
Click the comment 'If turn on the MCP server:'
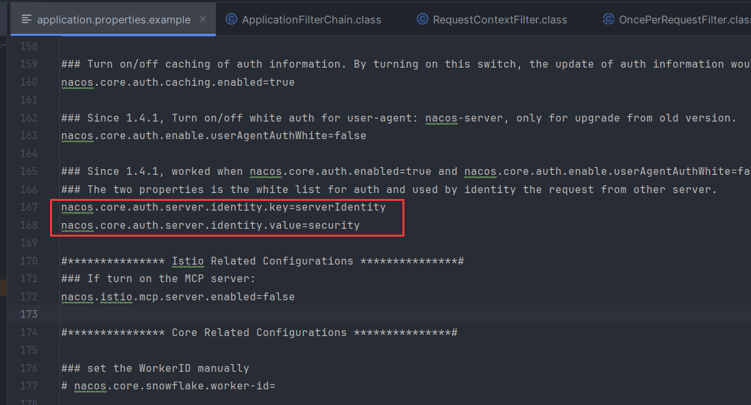click(x=158, y=279)
